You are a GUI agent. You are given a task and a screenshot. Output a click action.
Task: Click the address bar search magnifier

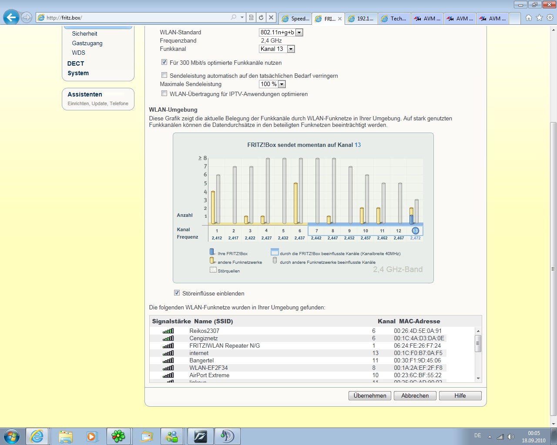coord(234,17)
